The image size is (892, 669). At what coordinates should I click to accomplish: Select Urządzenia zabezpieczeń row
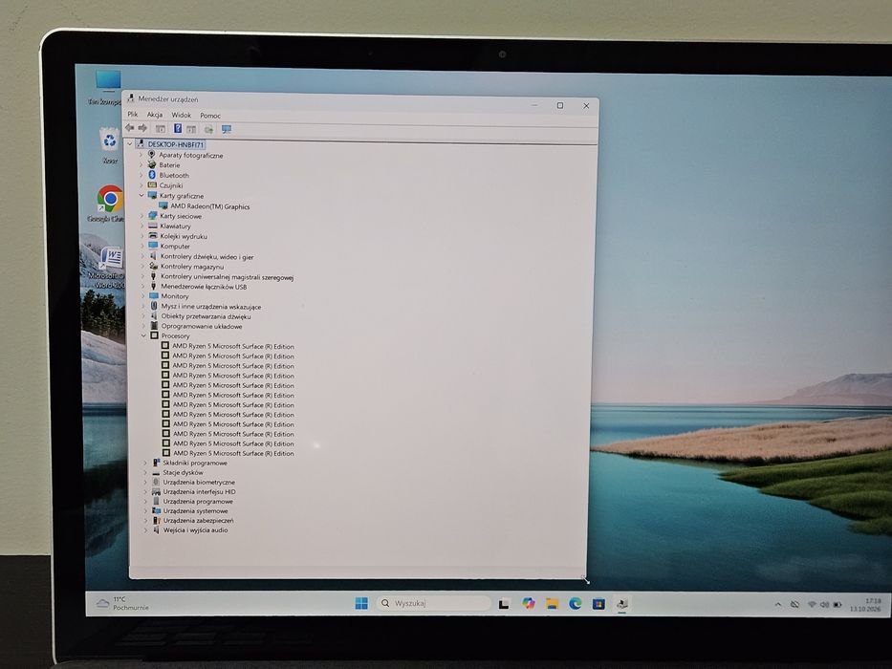198,520
